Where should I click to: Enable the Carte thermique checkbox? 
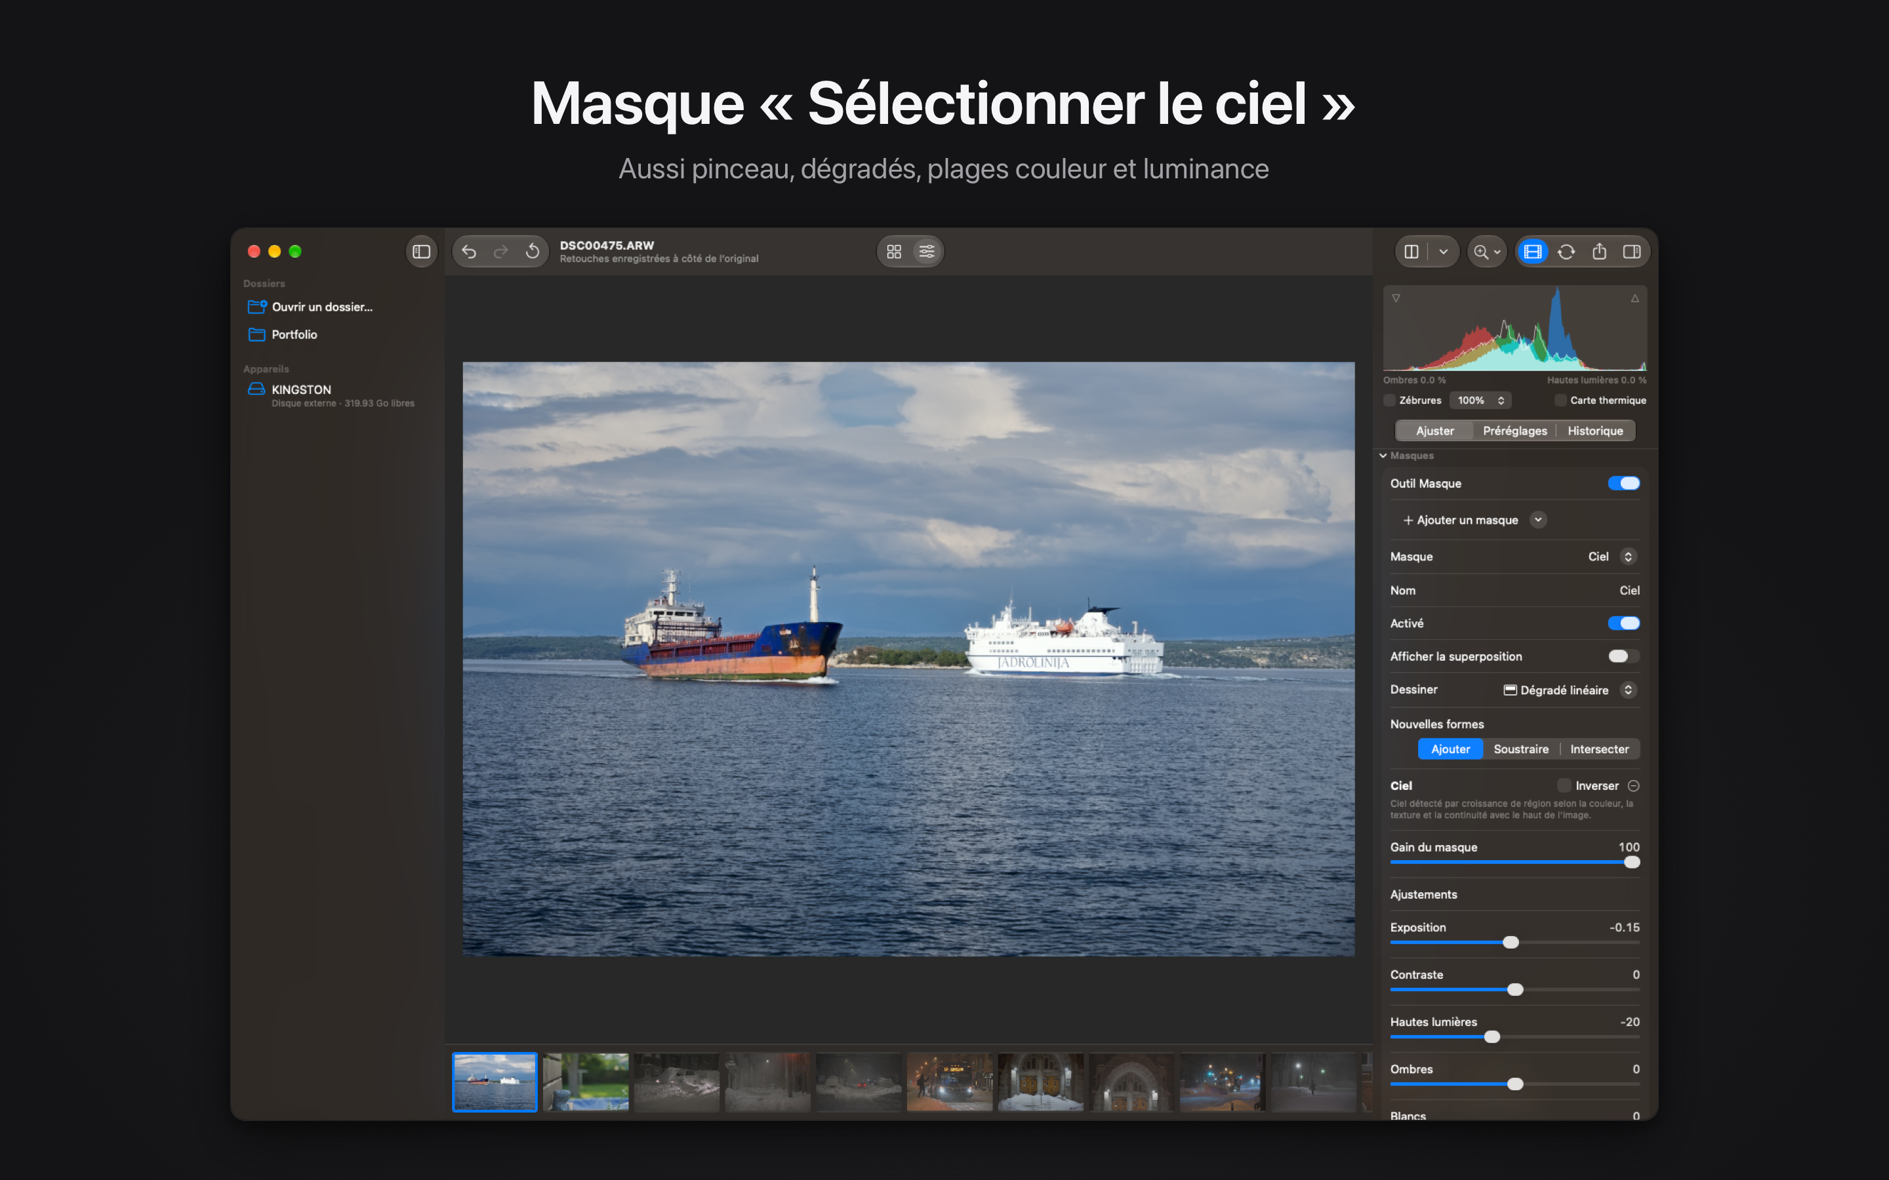(1560, 401)
